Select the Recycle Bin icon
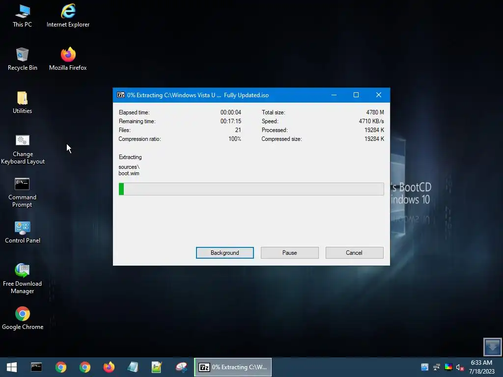This screenshot has height=377, width=503. (x=23, y=59)
